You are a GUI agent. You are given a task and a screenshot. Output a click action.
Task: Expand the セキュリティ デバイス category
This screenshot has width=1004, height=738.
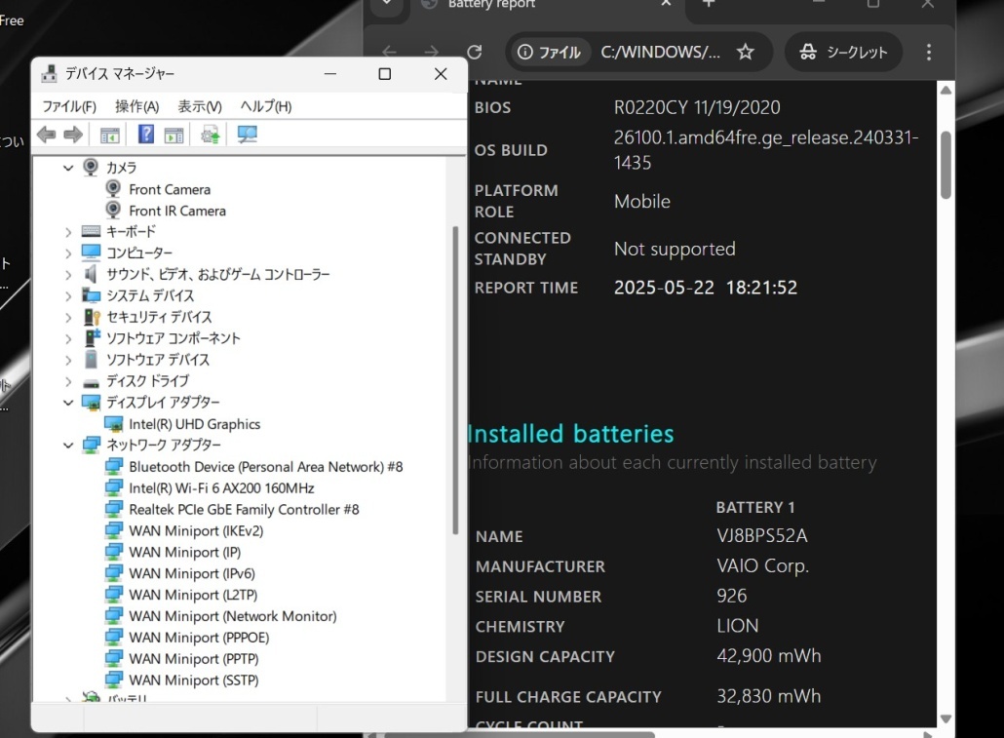click(x=68, y=317)
